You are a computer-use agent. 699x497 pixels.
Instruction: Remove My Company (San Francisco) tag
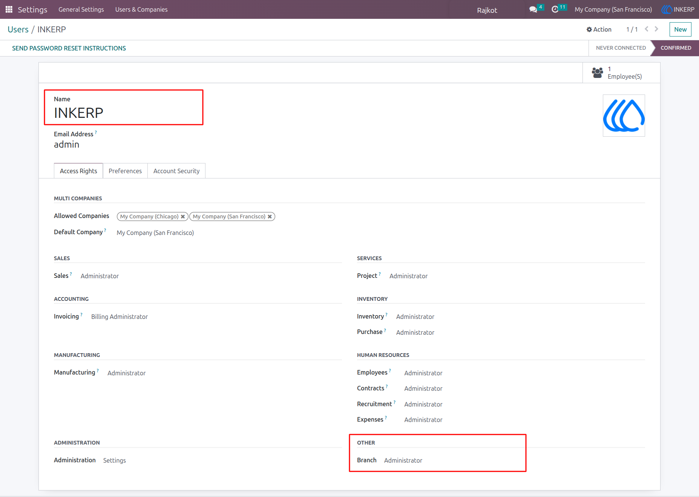pos(270,216)
